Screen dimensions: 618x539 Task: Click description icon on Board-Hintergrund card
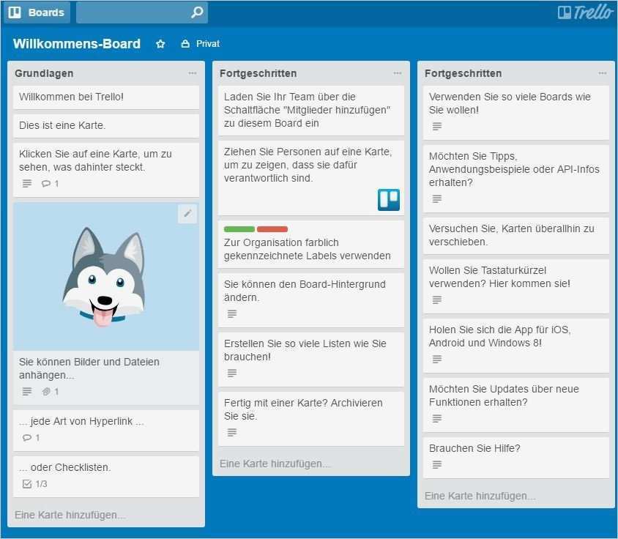coord(231,314)
